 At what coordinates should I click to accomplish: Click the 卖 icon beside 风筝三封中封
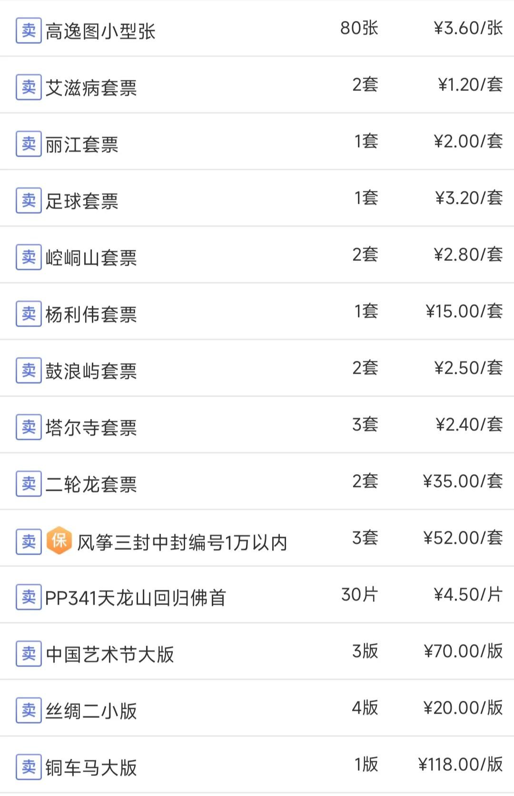pyautogui.click(x=29, y=541)
